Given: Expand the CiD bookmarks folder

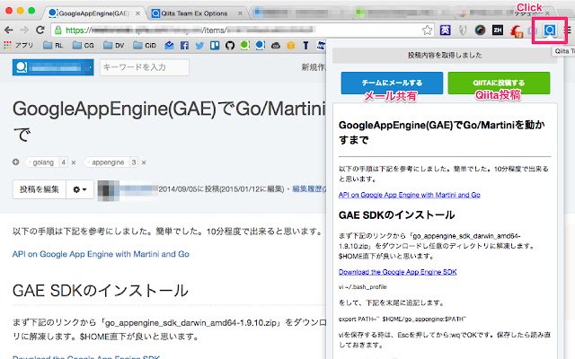Looking at the screenshot, I should click(145, 46).
